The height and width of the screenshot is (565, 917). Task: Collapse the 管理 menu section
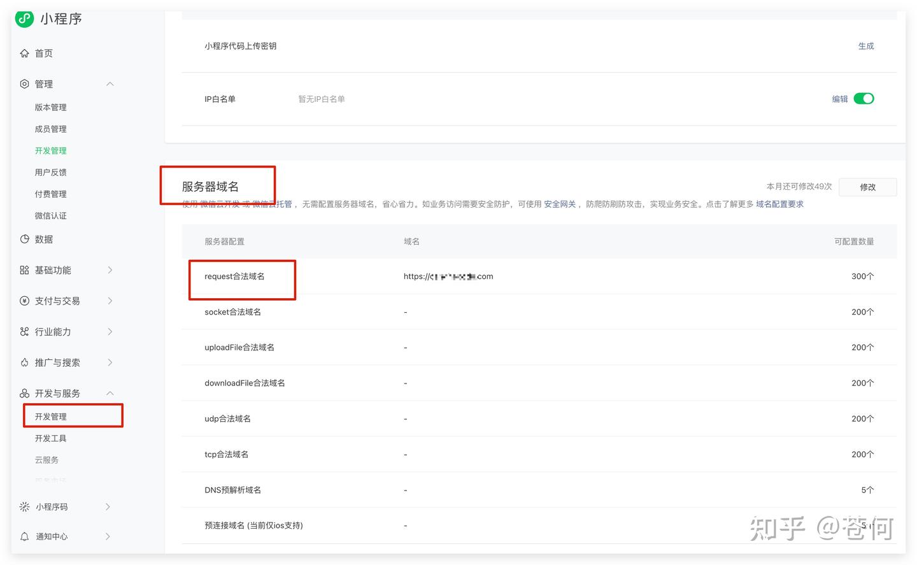[x=110, y=84]
